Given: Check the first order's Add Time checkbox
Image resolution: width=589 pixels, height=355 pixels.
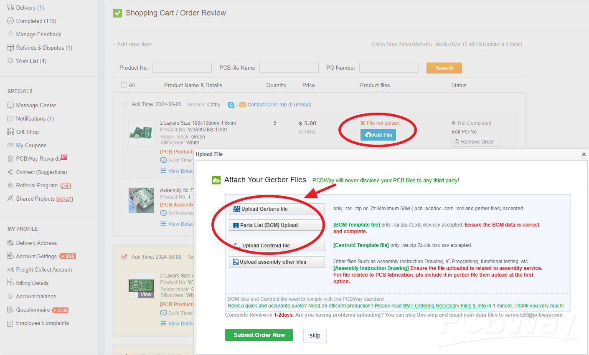Looking at the screenshot, I should (x=124, y=104).
